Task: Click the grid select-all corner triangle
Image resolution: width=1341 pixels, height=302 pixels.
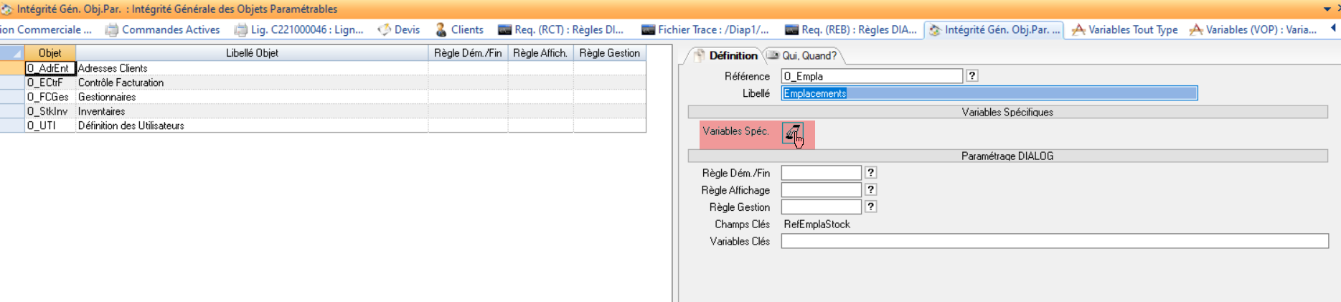Action: pyautogui.click(x=13, y=53)
